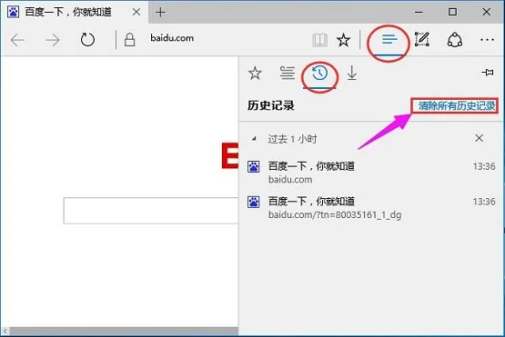Select the 百度一下，你就知道 browser tab
The height and width of the screenshot is (337, 505).
point(74,12)
